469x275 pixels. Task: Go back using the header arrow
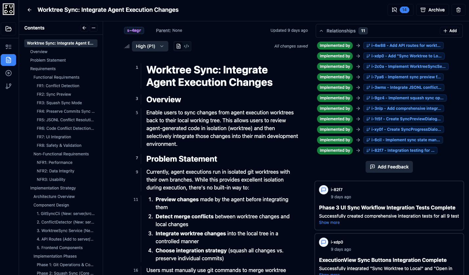(30, 10)
